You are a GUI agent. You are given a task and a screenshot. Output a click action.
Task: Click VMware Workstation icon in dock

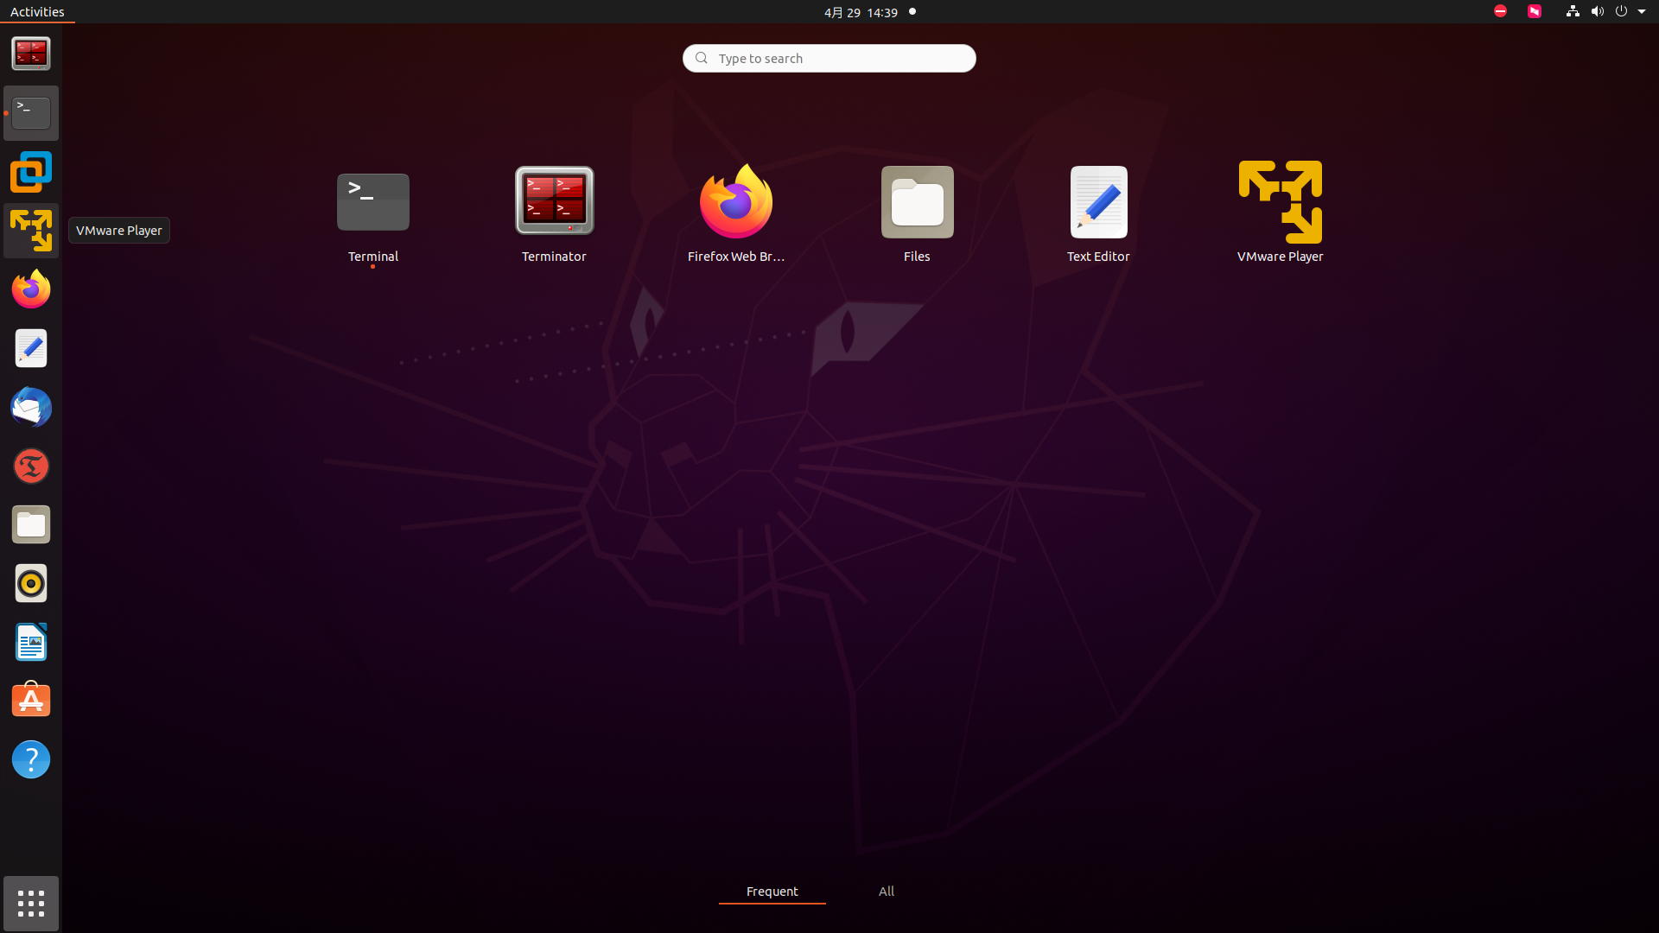pyautogui.click(x=31, y=172)
